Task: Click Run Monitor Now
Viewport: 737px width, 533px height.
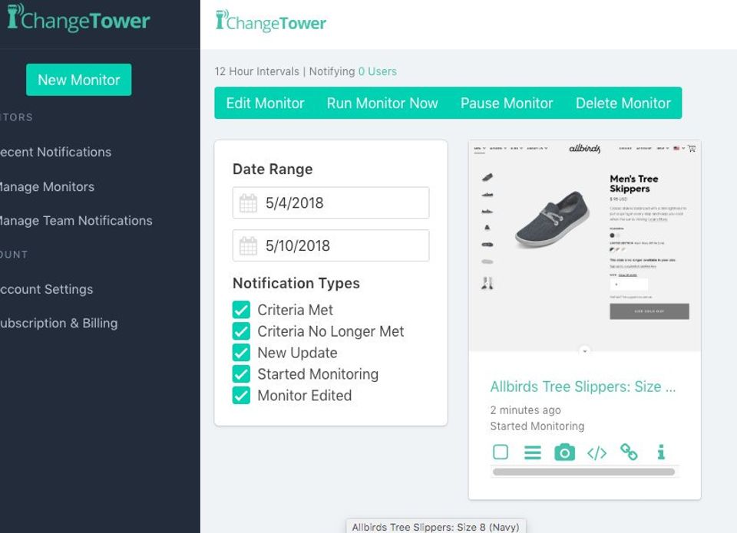Action: point(382,103)
